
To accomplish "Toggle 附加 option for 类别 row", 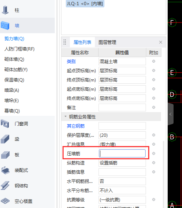I will click(x=154, y=61).
